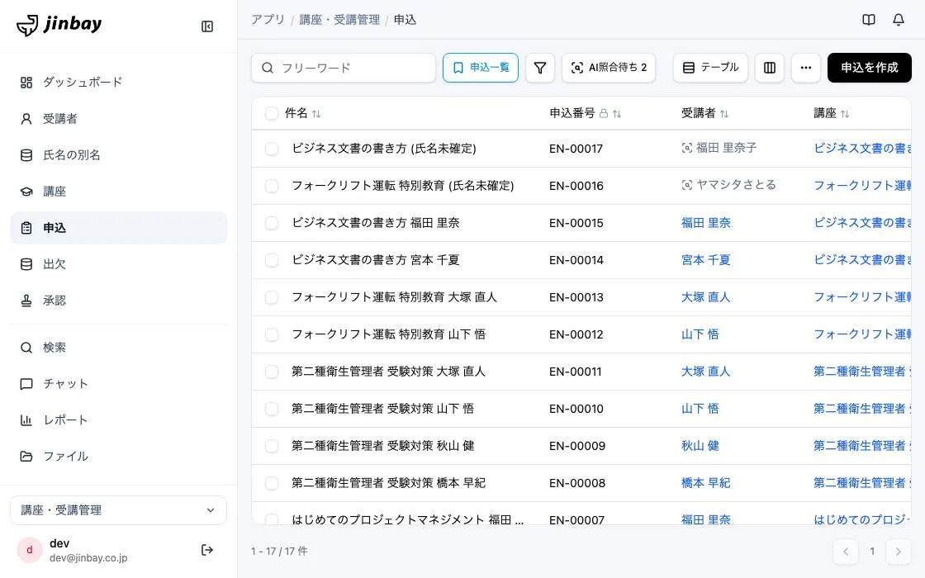Click 申込を作成 button
The width and height of the screenshot is (925, 578).
pyautogui.click(x=869, y=68)
